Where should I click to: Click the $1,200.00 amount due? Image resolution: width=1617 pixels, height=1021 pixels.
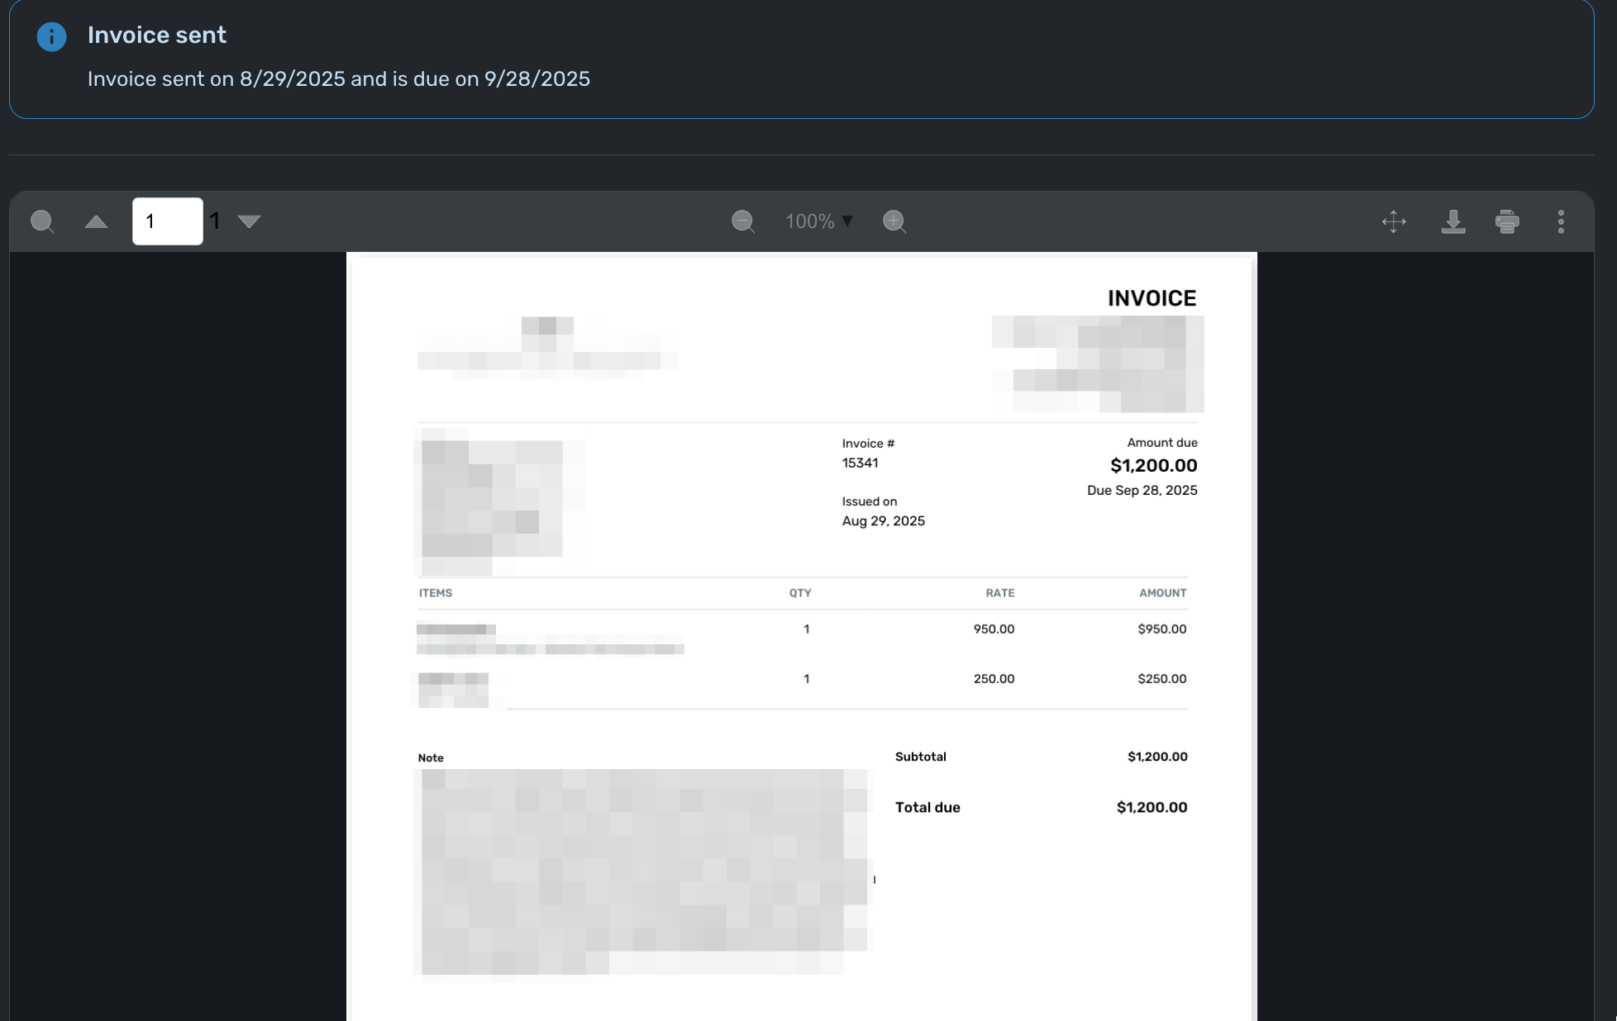[1153, 466]
